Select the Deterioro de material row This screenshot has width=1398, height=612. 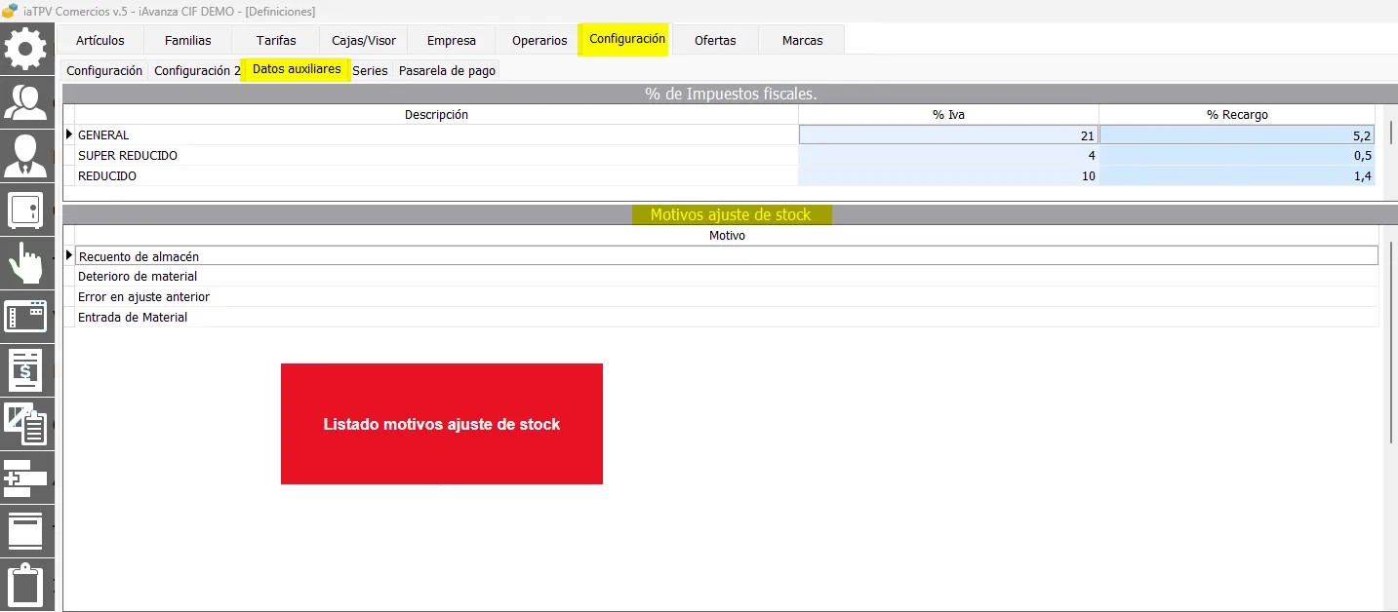click(x=727, y=277)
